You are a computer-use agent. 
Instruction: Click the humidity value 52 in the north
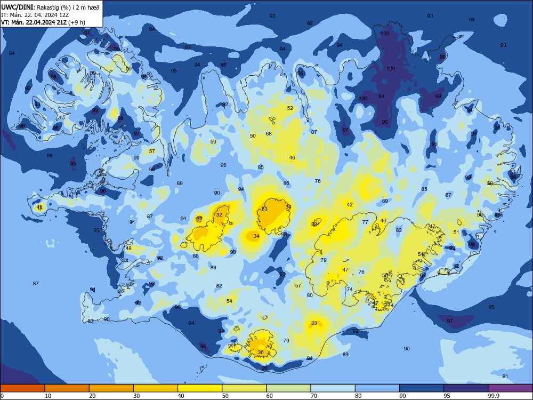[290, 108]
